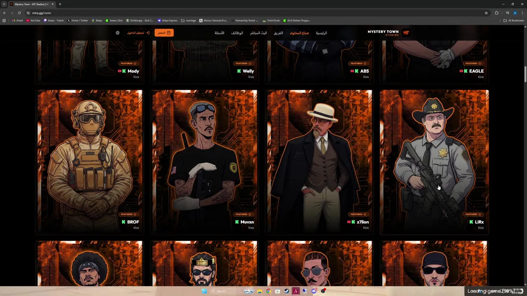527x296 pixels.
Task: Click the login button in header
Action: 138,33
